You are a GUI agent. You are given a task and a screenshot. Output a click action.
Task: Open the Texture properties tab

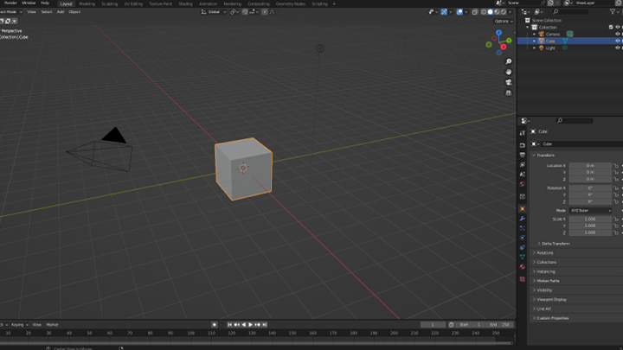[522, 279]
